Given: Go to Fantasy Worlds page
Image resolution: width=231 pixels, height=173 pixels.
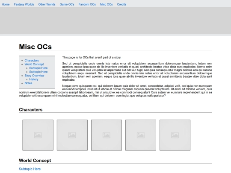Looking at the screenshot, I should (24, 4).
